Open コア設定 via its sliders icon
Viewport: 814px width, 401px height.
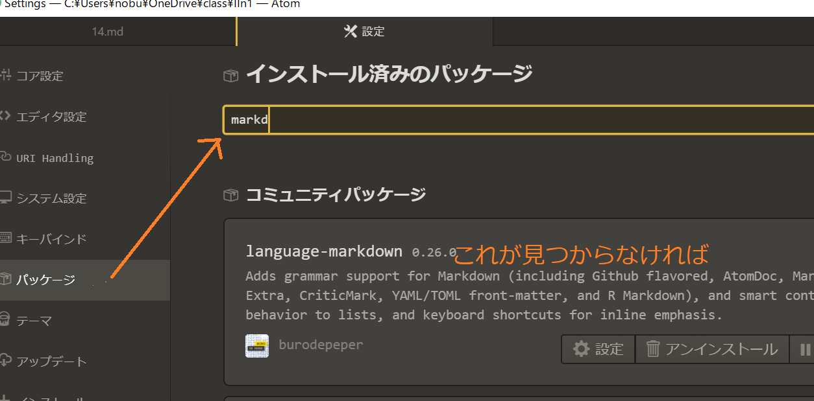[6, 75]
